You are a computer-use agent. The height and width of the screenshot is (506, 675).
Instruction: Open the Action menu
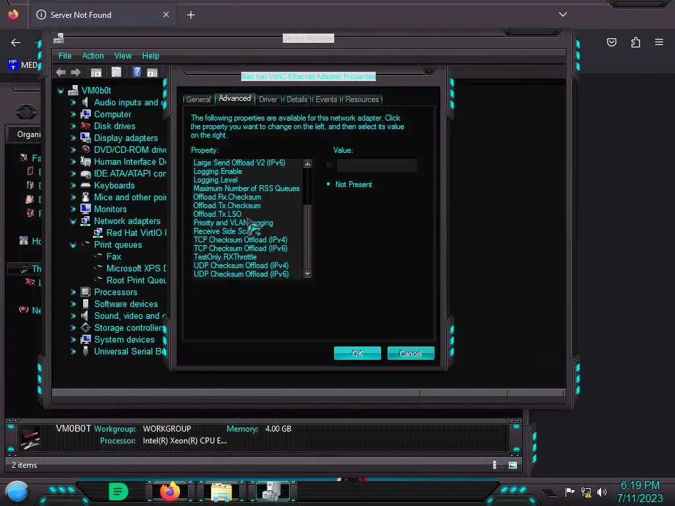(93, 56)
